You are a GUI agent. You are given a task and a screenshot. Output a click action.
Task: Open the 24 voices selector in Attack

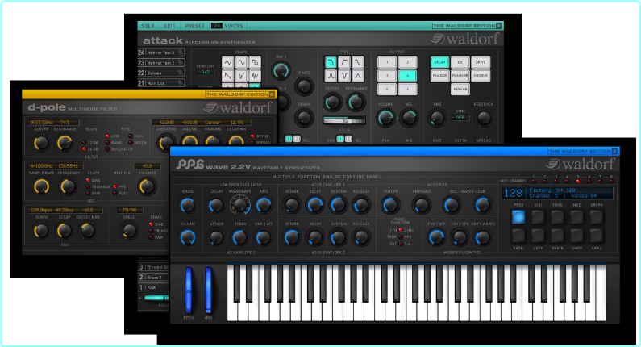tap(217, 26)
